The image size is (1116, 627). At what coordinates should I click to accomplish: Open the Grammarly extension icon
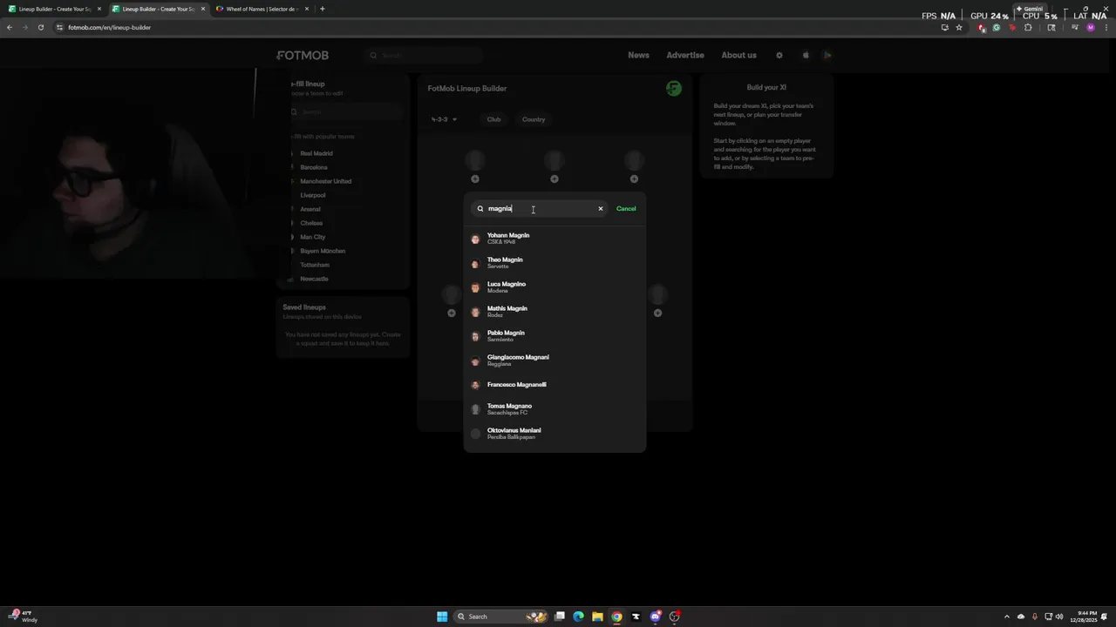pos(997,27)
